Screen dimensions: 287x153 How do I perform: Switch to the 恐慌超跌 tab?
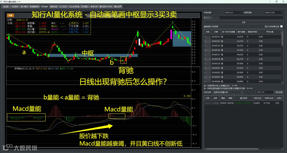click(x=44, y=7)
